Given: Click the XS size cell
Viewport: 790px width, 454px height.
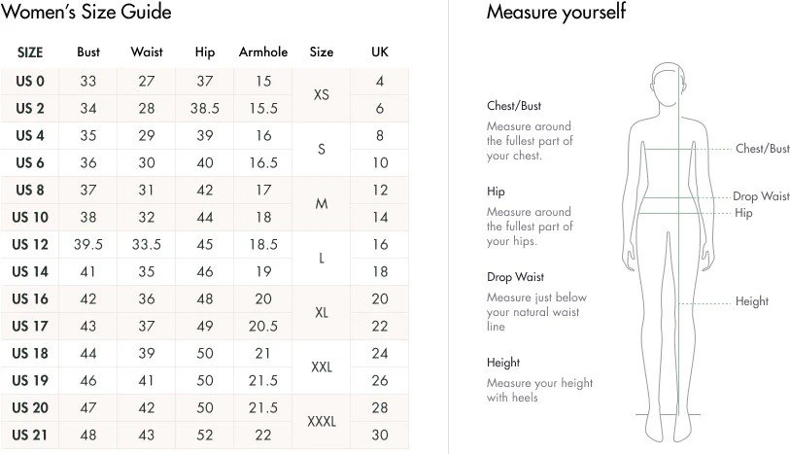Looking at the screenshot, I should point(322,94).
